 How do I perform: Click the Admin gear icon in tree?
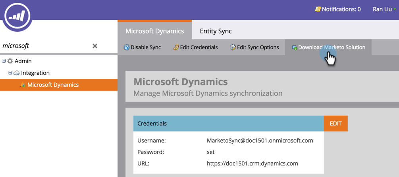[x=10, y=61]
